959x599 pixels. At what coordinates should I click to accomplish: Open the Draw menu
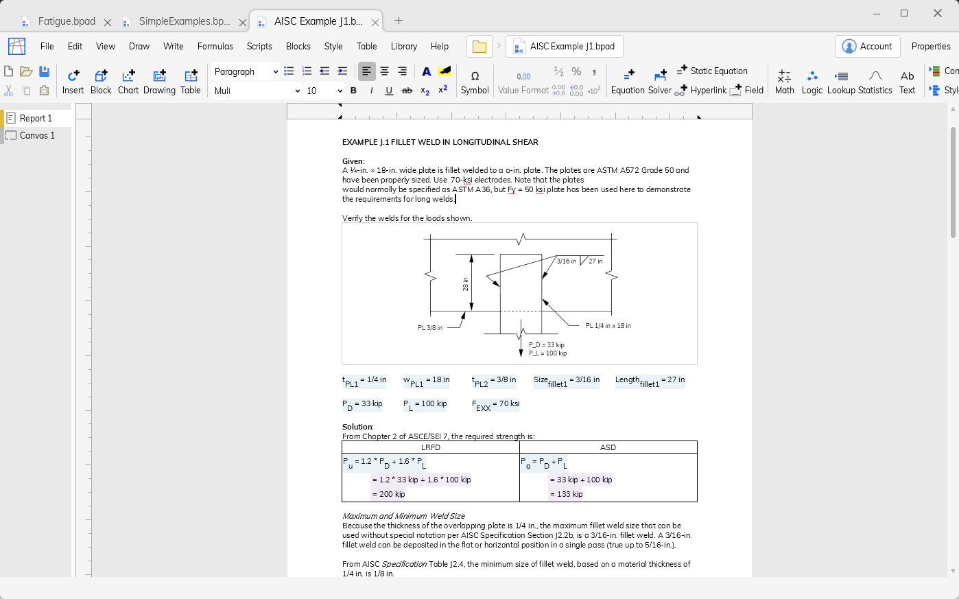[139, 47]
